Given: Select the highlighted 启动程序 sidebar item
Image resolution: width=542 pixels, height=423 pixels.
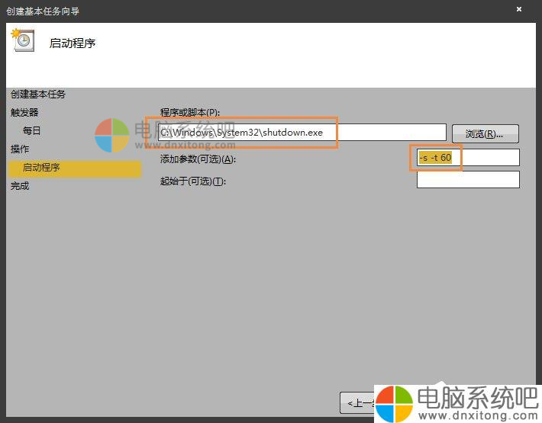Looking at the screenshot, I should [42, 168].
